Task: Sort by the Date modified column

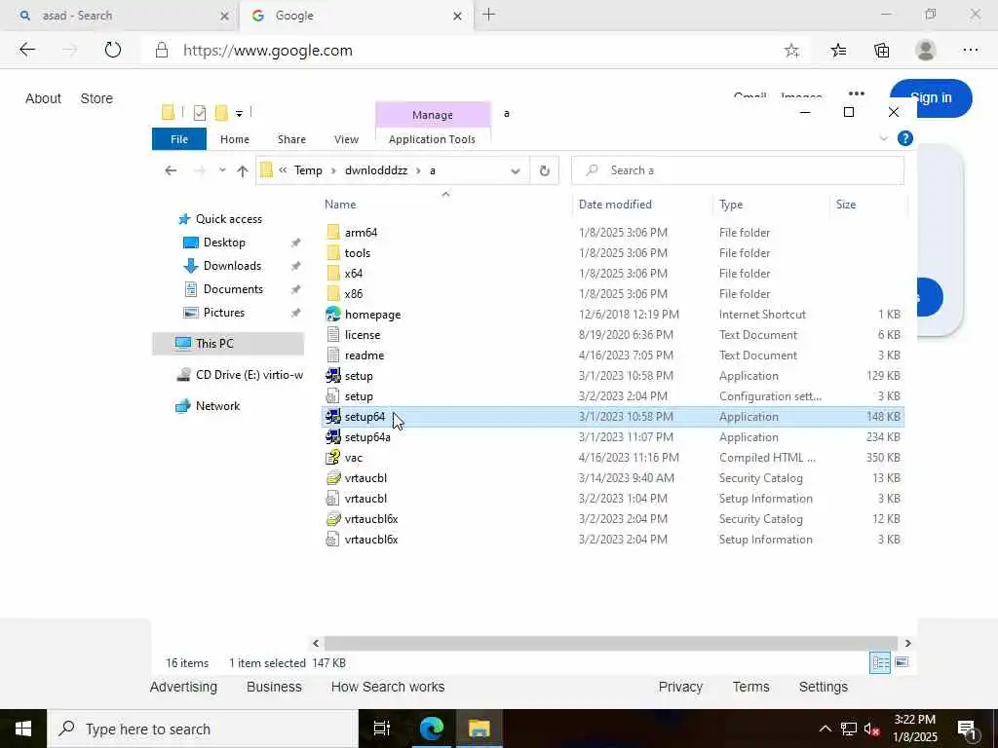Action: (615, 205)
